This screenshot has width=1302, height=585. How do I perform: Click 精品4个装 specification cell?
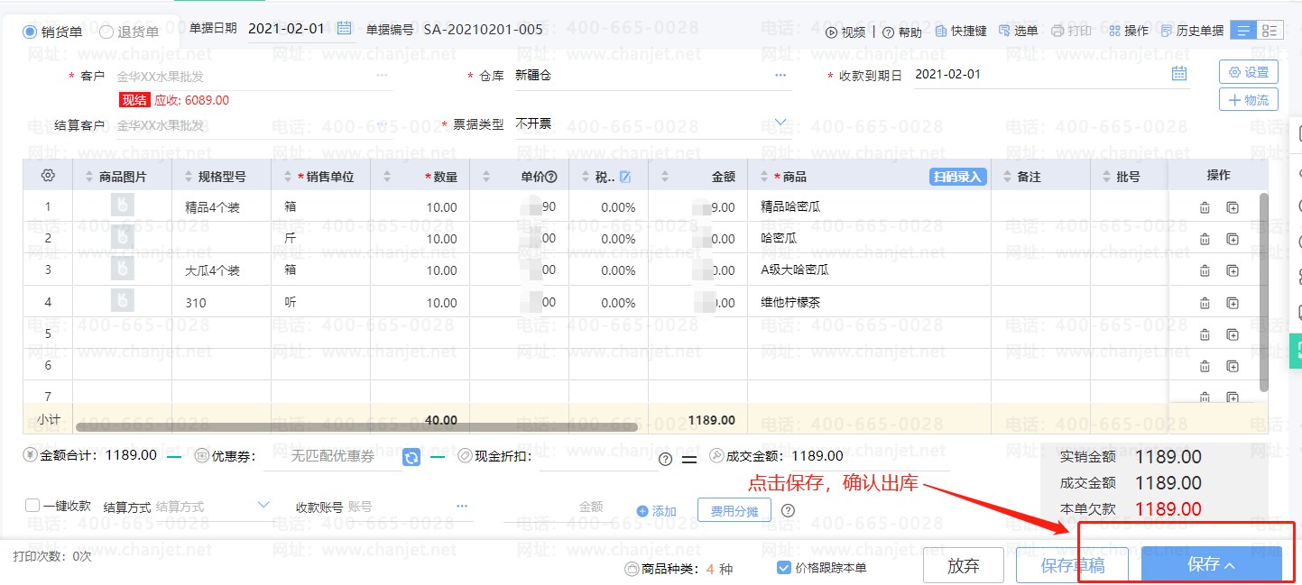coord(221,207)
